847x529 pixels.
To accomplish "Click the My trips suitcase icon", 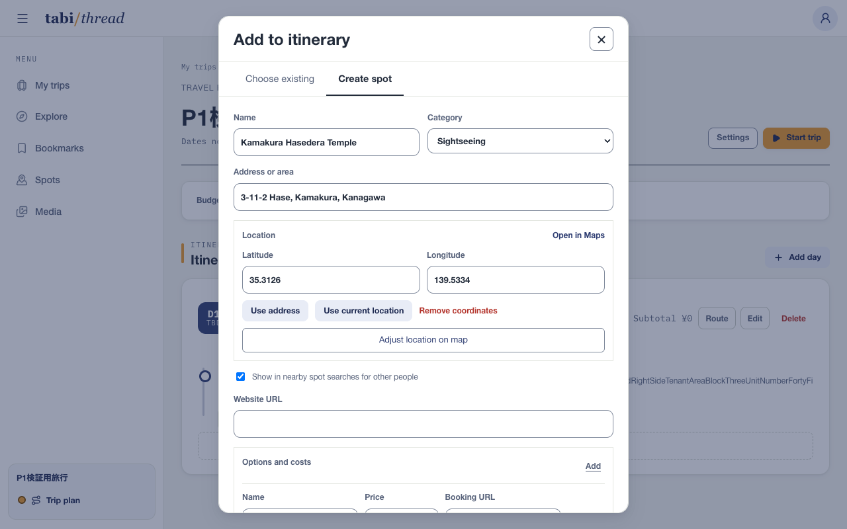I will click(x=22, y=85).
